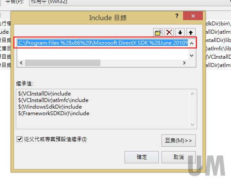The width and height of the screenshot is (231, 180).
Task: Select $(WindowsSdkDir)include in inherited values
Action: pos(50,107)
